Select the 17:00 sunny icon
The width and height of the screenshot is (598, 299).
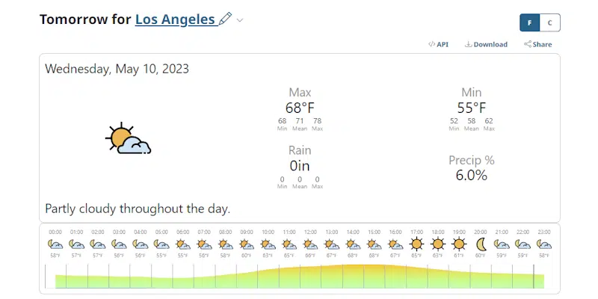[416, 244]
